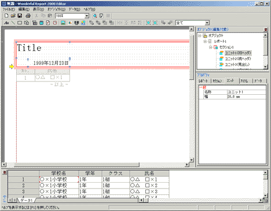
Task: Click the 学校名 column header
Action: click(58, 173)
